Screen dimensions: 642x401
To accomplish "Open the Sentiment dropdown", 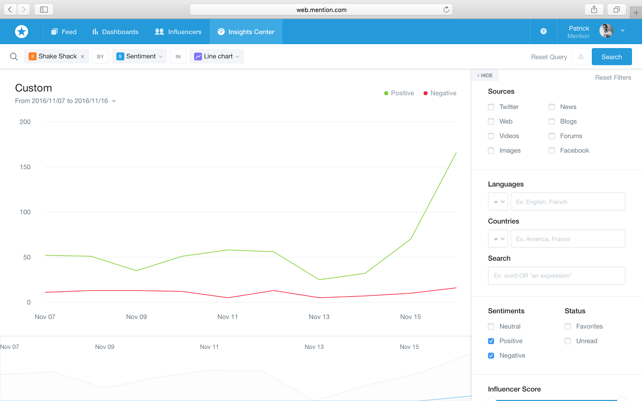I will (139, 57).
